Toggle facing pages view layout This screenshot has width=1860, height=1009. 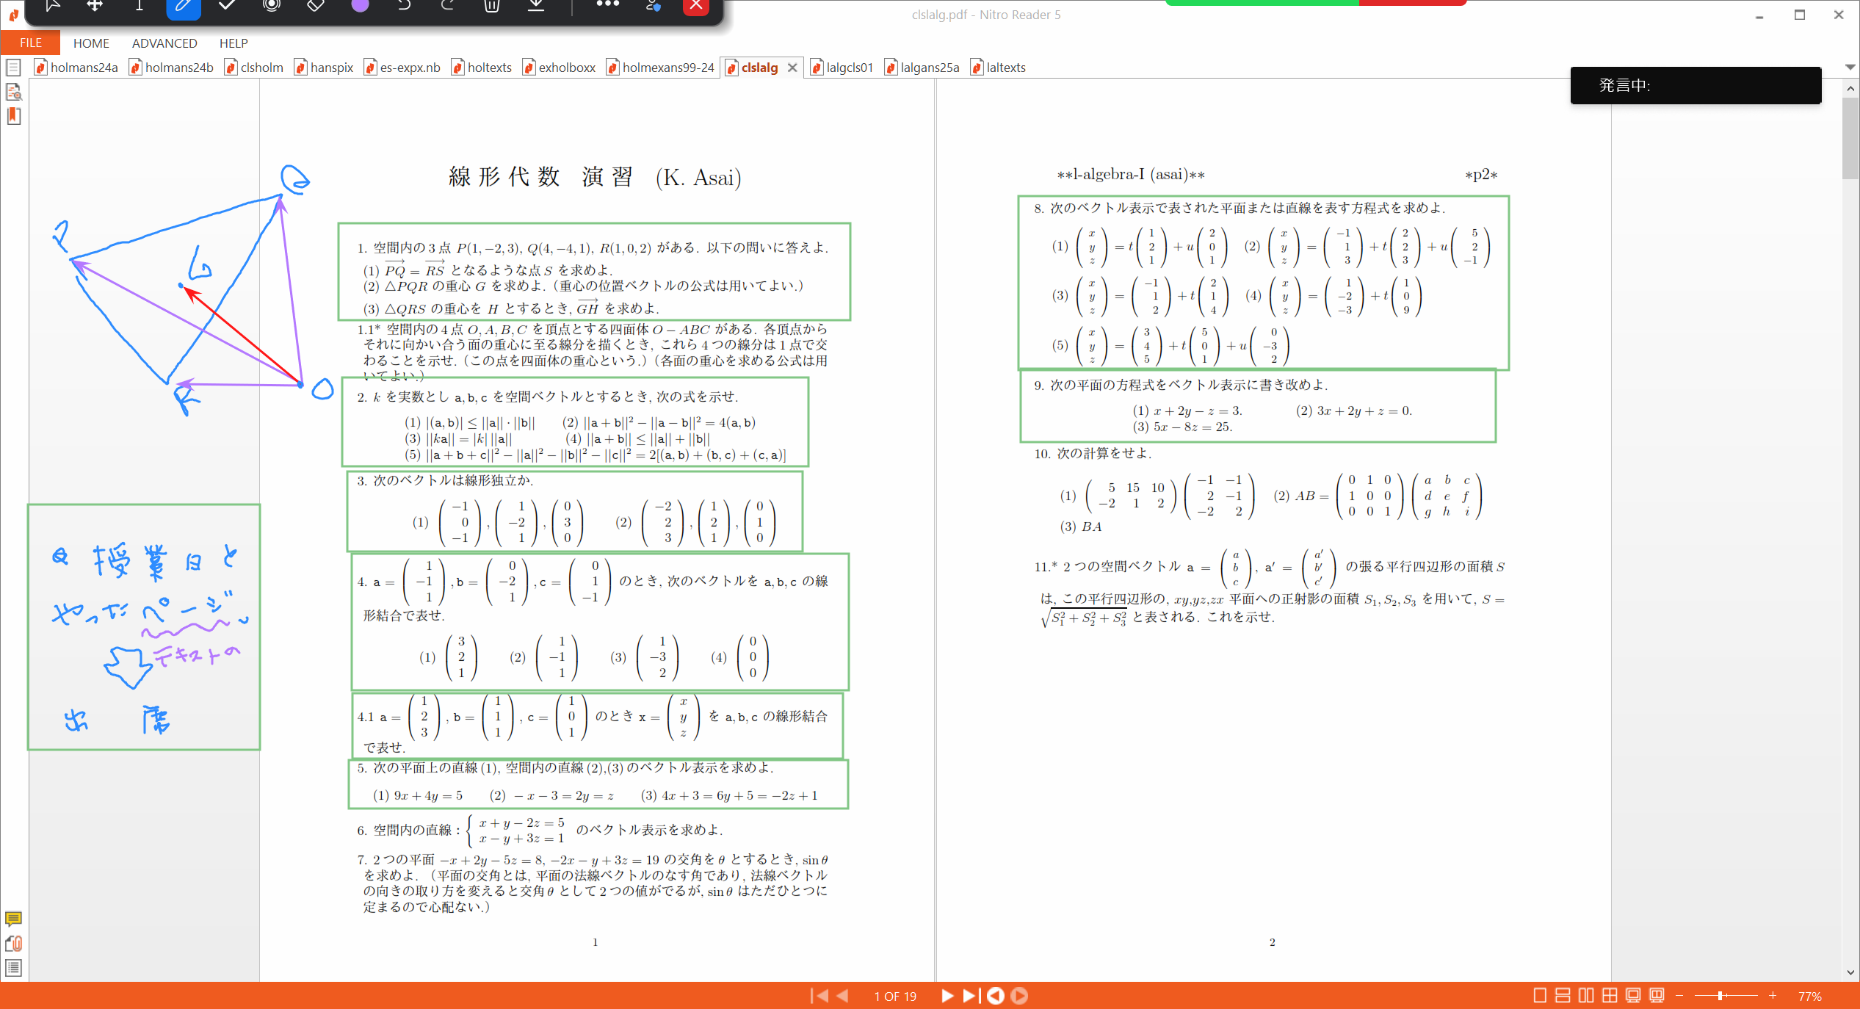click(x=1586, y=996)
